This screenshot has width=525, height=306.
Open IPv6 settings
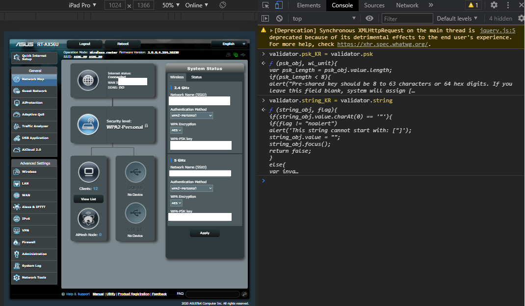pos(34,219)
